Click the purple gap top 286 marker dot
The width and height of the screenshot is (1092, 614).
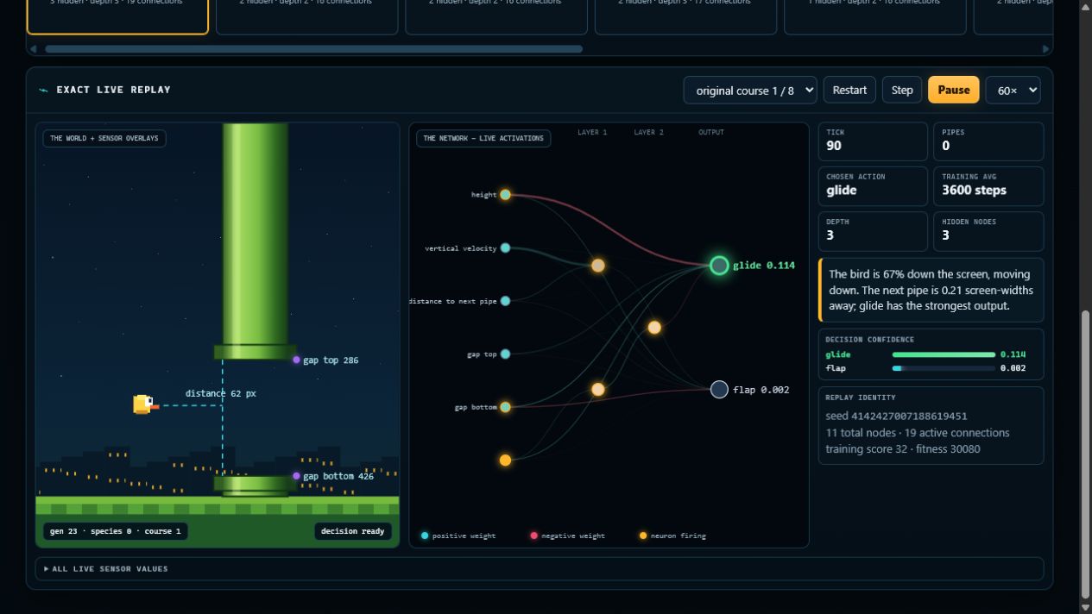[x=296, y=360]
